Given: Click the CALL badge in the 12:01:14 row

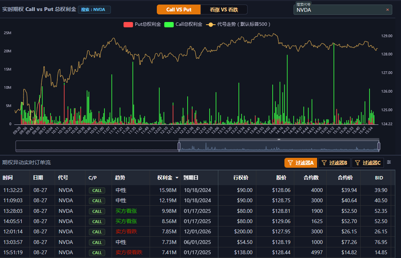Looking at the screenshot, I should point(97,232).
